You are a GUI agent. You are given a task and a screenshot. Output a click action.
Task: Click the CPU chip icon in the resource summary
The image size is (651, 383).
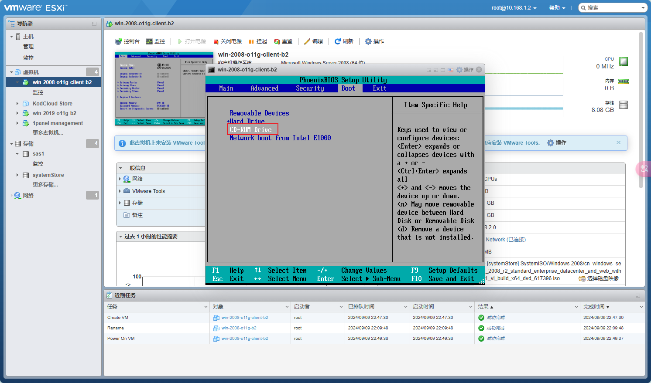[x=624, y=61]
